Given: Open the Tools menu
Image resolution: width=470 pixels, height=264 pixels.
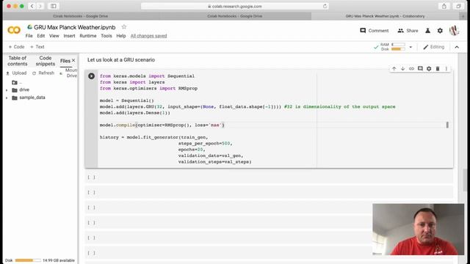Looking at the screenshot, I should coord(106,36).
